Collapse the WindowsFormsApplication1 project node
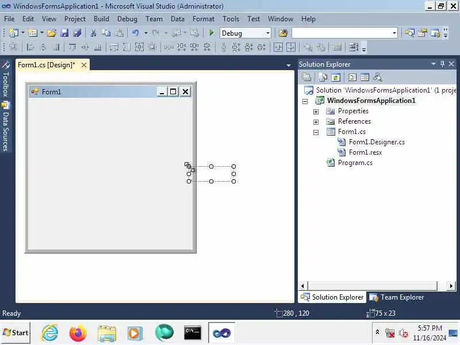 (305, 101)
